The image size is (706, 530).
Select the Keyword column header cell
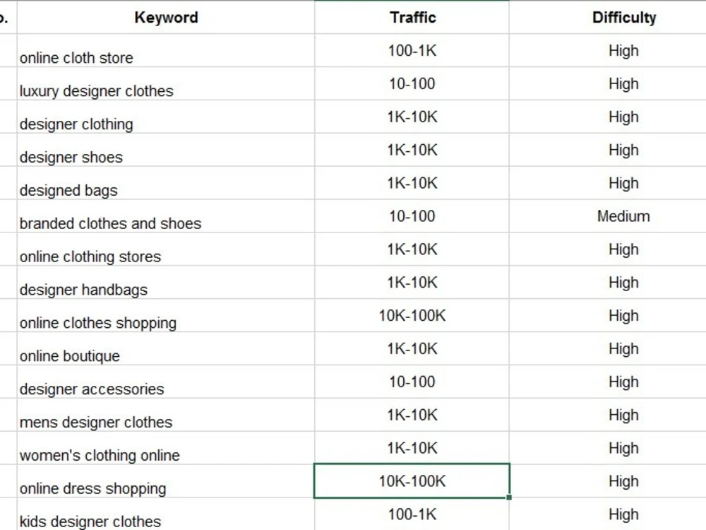tap(166, 17)
